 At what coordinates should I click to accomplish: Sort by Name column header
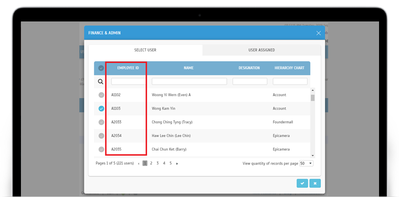click(x=189, y=68)
